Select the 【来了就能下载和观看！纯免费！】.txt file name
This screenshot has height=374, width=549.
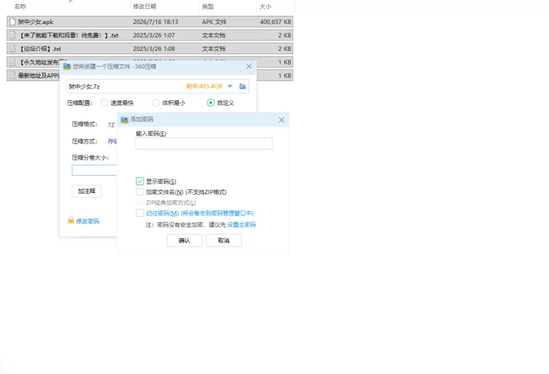coord(68,36)
